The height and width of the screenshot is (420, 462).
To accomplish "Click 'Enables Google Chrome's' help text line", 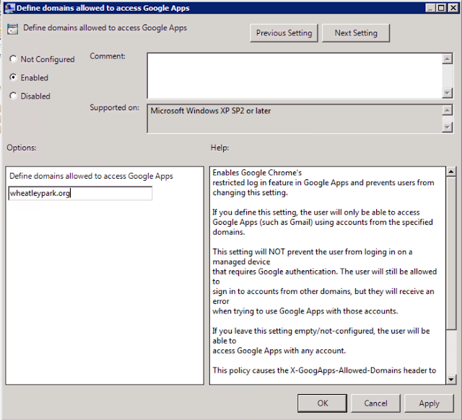I will click(x=257, y=173).
